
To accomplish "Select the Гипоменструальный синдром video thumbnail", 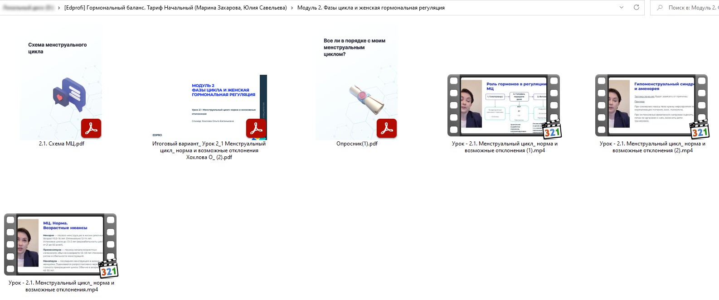I will 651,105.
